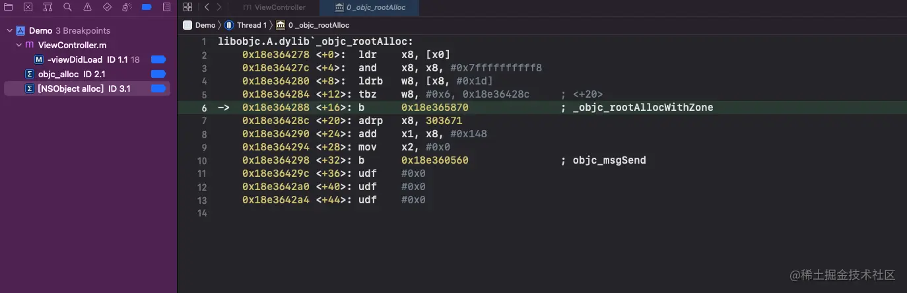Show the Issue navigator warning icon

pyautogui.click(x=88, y=7)
